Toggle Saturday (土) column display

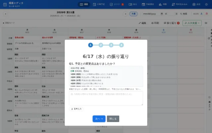click(x=201, y=14)
